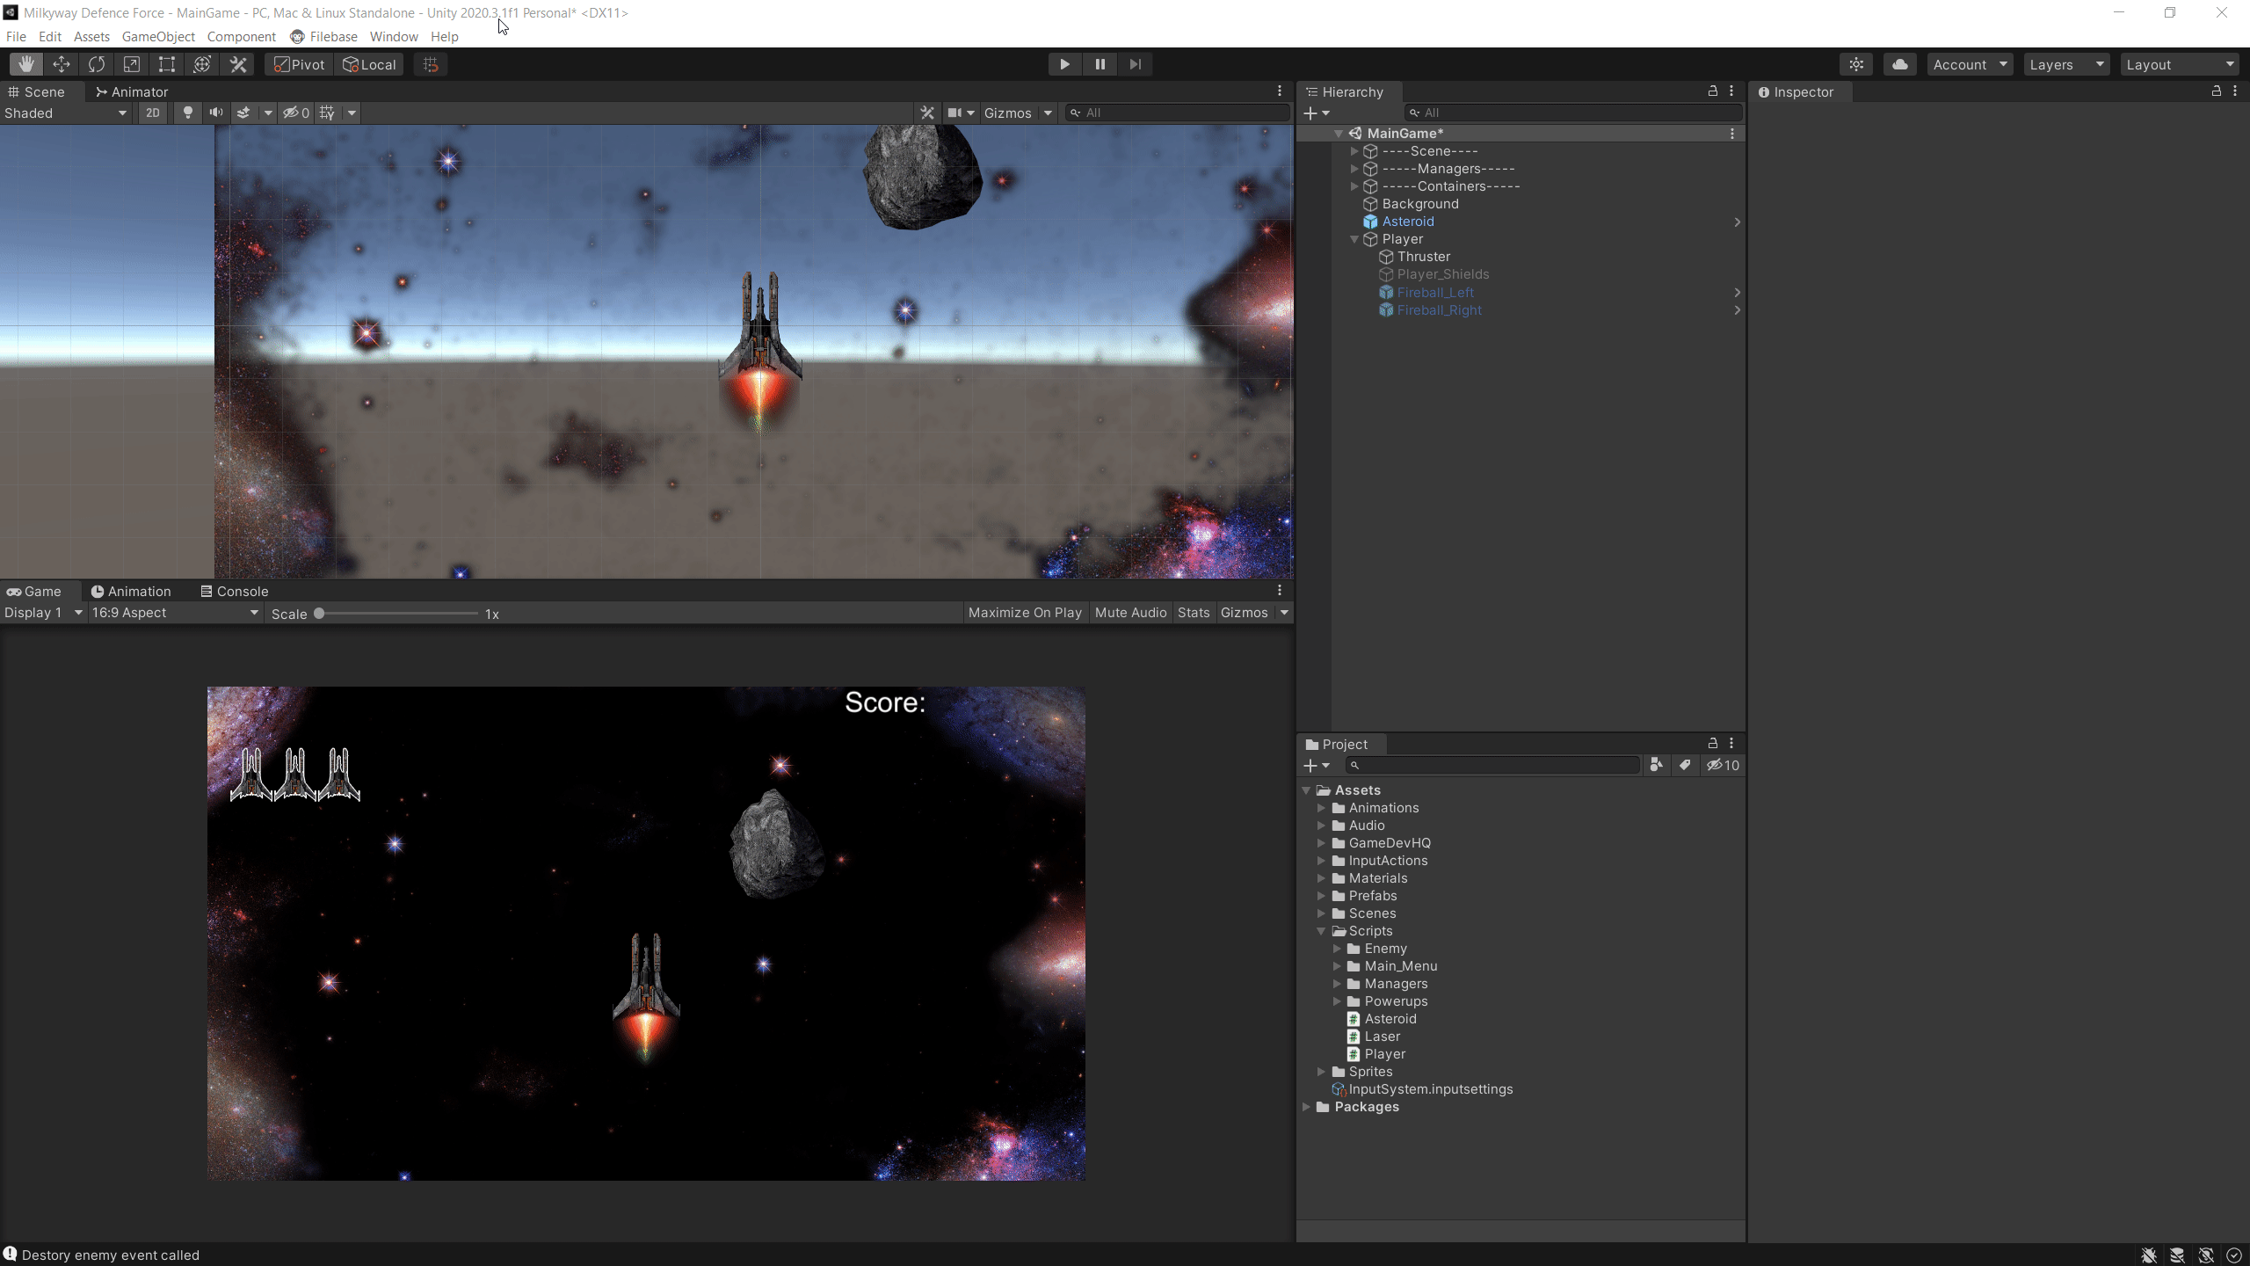Click the Stats button in Game view
Viewport: 2250px width, 1266px height.
tap(1193, 613)
